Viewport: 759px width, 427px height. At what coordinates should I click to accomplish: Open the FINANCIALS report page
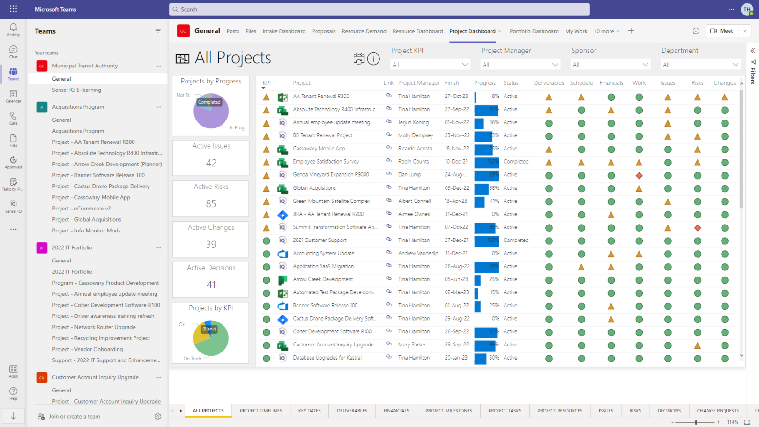(x=396, y=411)
